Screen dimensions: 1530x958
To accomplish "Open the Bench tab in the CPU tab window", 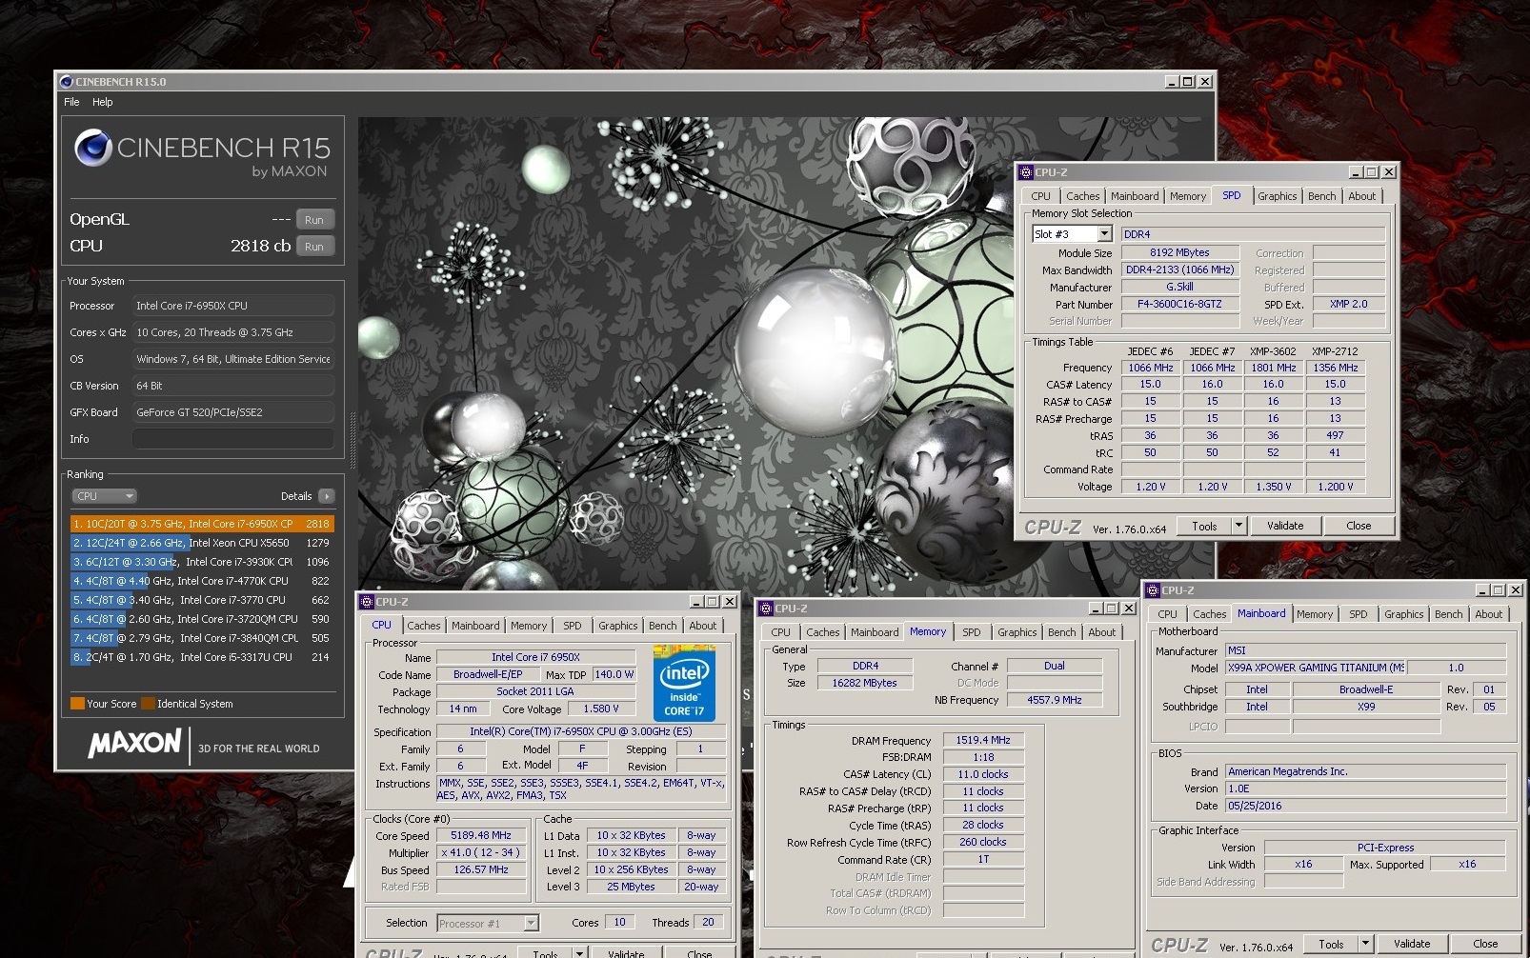I will [x=662, y=626].
